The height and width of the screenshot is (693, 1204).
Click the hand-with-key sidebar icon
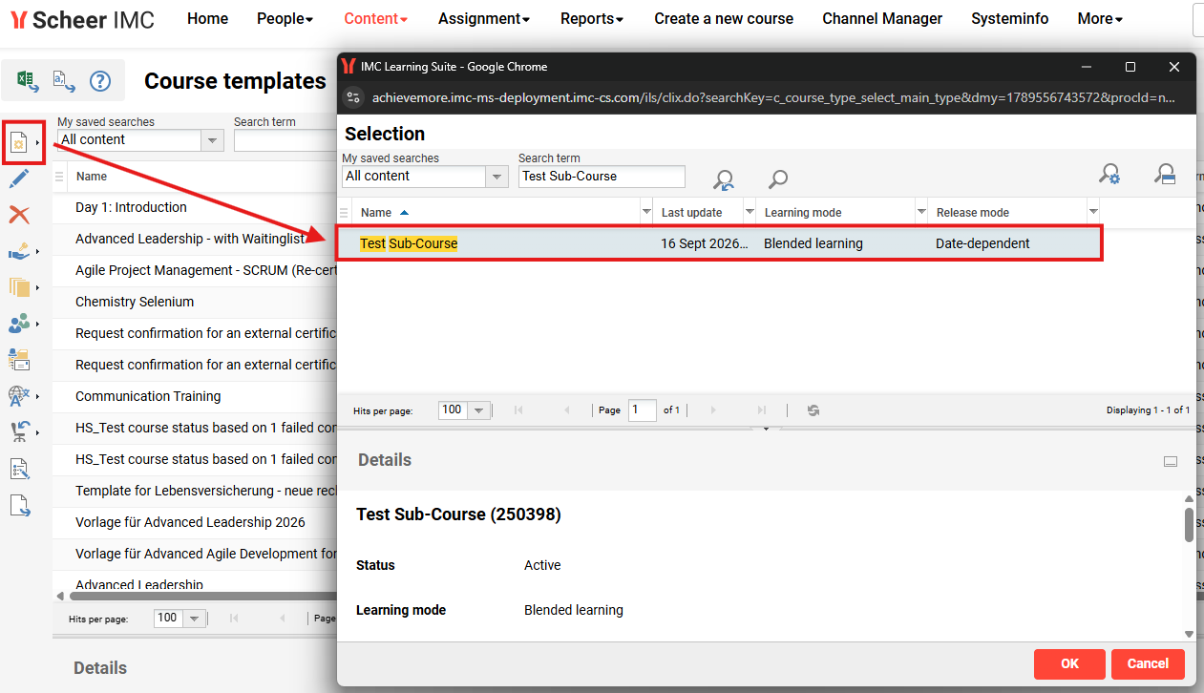(x=19, y=251)
